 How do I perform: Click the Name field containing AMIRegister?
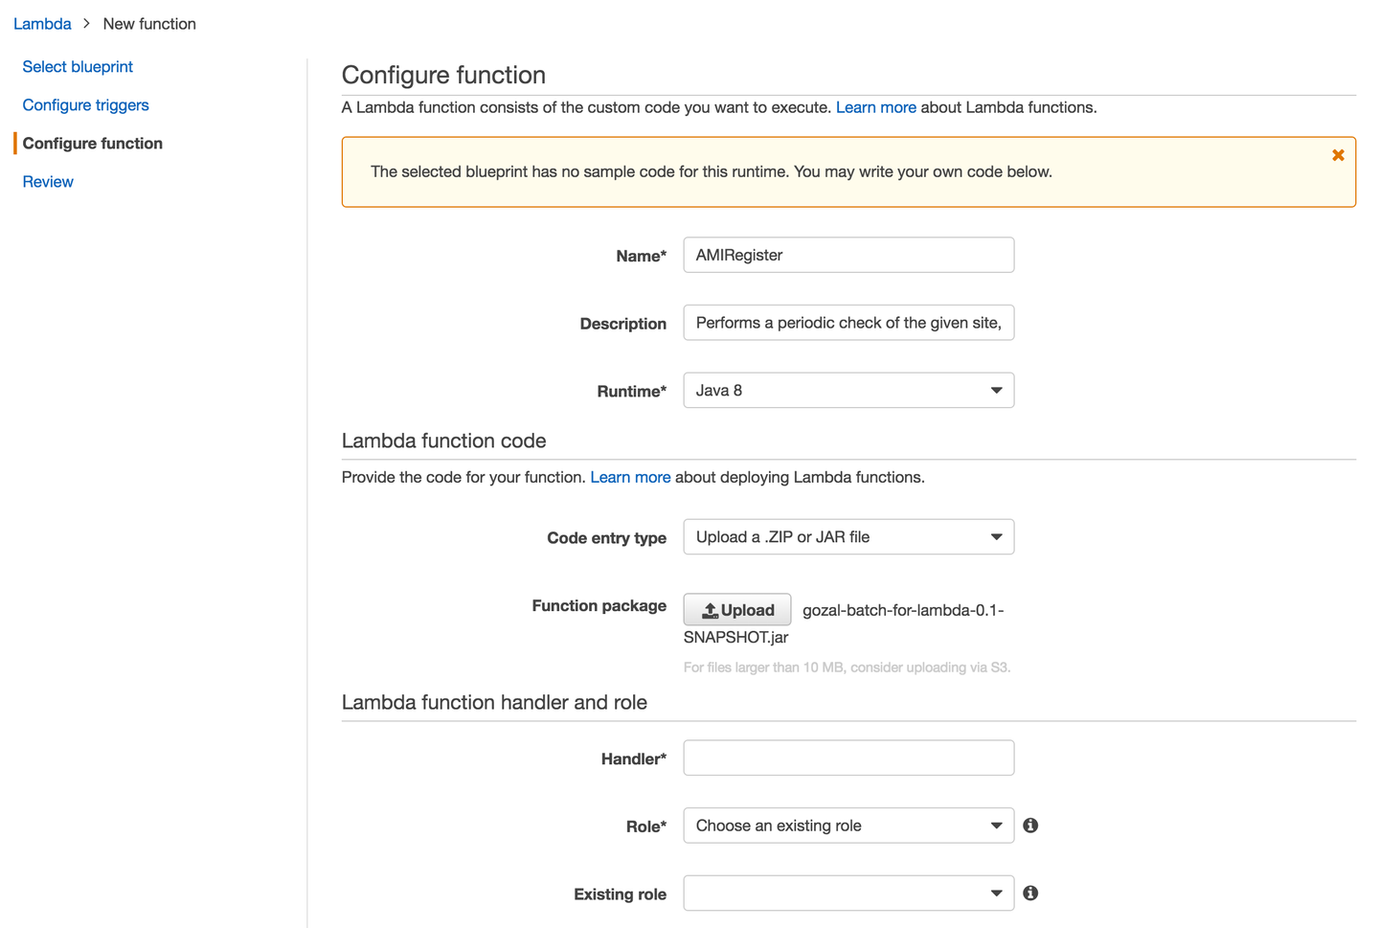(x=848, y=256)
